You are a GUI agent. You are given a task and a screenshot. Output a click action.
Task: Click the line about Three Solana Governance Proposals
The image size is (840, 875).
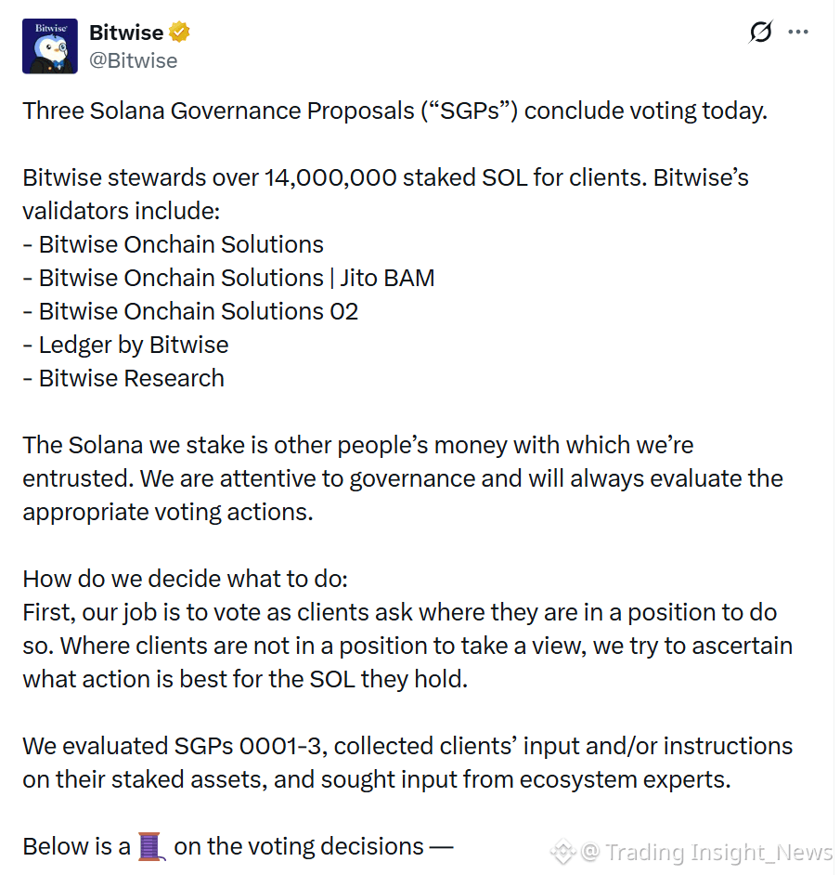(x=394, y=111)
